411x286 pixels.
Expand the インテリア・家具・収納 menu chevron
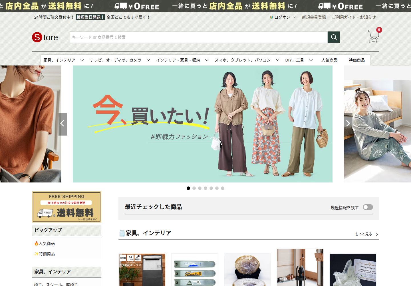207,60
